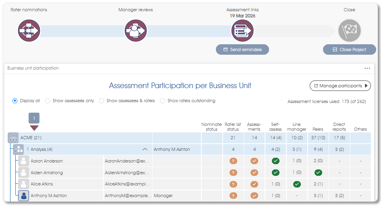
Task: Click the Self-assess column header
Action: point(275,127)
